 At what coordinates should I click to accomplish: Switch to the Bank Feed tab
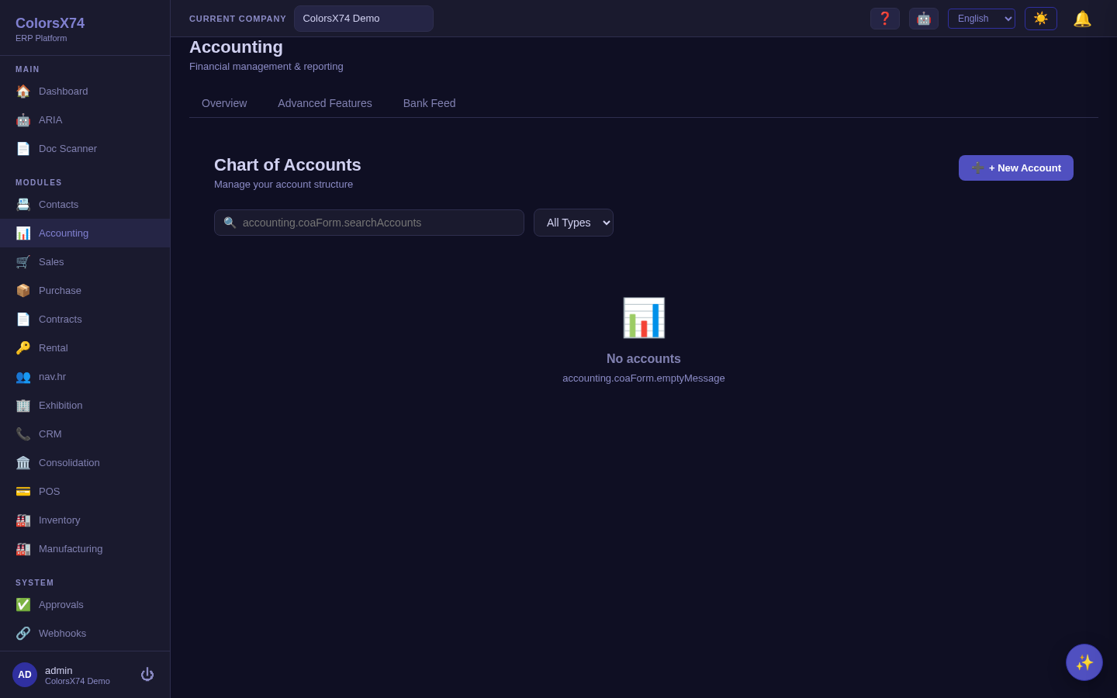[x=429, y=103]
